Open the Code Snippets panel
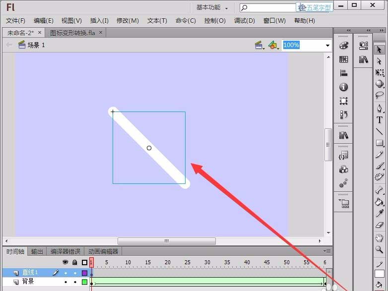The height and width of the screenshot is (291, 388). click(x=343, y=156)
